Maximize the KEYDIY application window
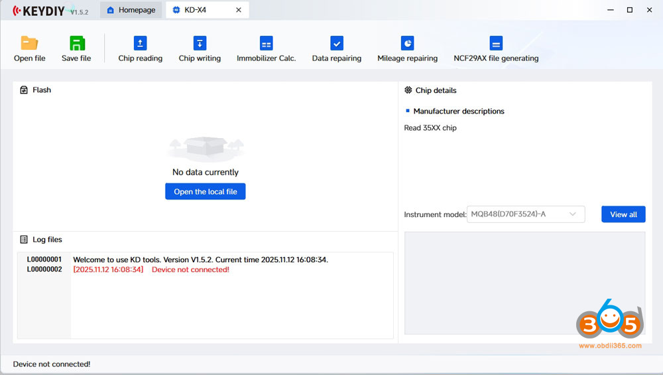Screen dimensions: 663x375 coord(630,10)
